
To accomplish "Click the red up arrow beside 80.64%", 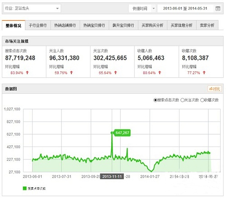I will point(160,73).
